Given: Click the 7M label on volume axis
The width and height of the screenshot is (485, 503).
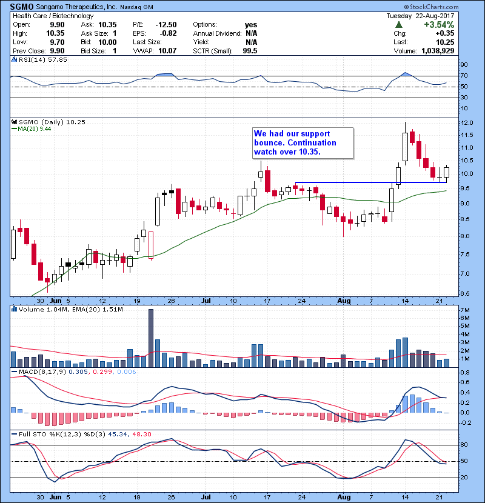Looking at the screenshot, I should coord(465,310).
